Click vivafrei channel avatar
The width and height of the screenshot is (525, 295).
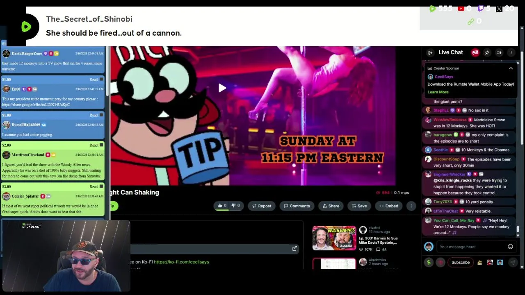coord(363,230)
